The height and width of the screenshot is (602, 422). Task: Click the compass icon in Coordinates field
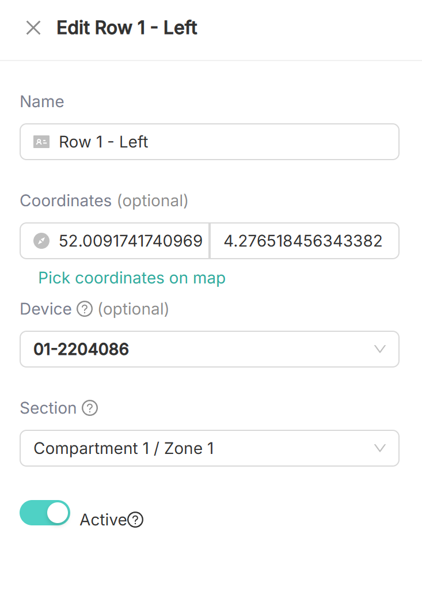41,241
